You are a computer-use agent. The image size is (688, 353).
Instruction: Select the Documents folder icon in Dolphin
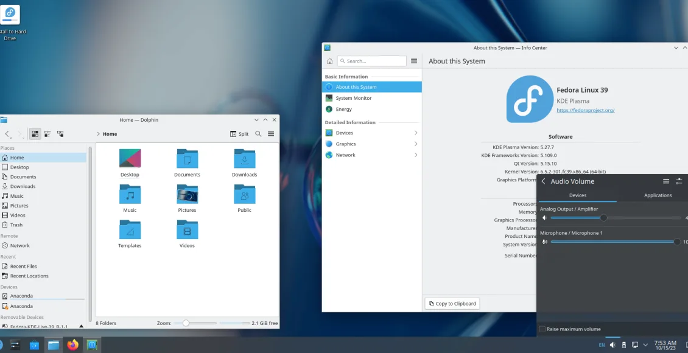(x=187, y=158)
